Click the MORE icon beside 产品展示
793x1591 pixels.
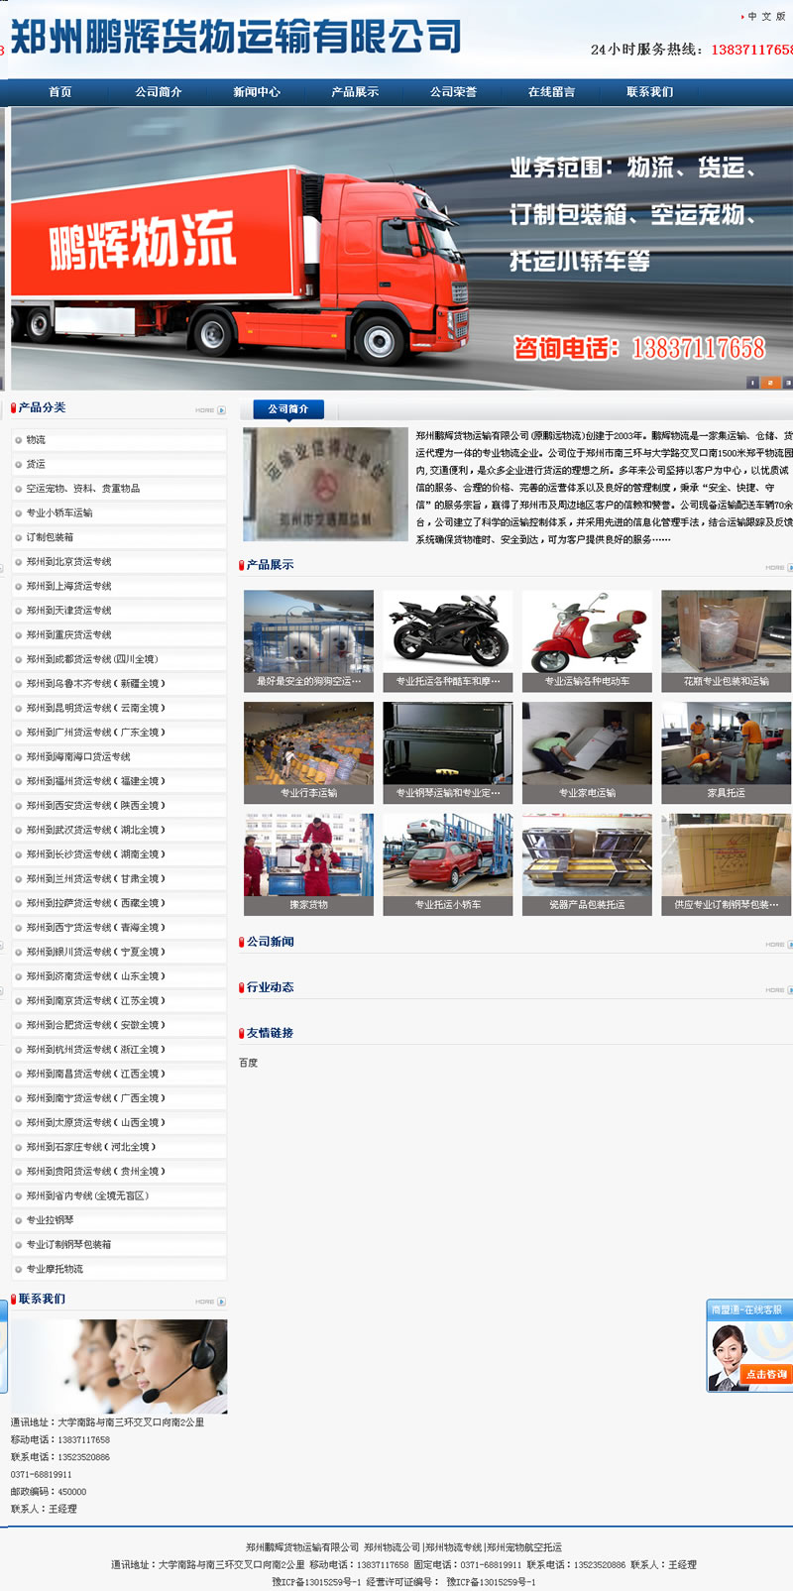coord(775,568)
